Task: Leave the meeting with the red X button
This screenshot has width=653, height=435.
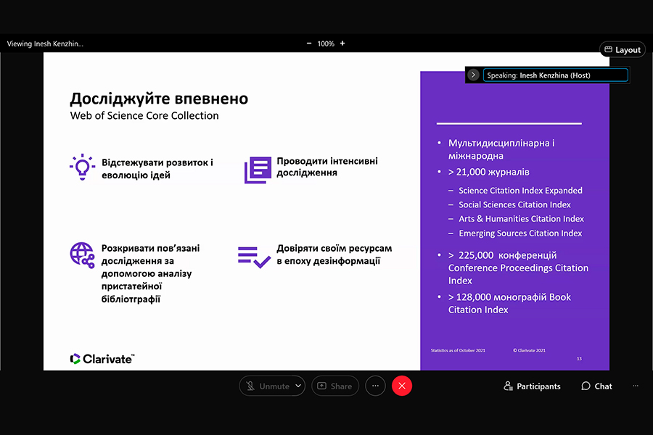Action: [402, 386]
